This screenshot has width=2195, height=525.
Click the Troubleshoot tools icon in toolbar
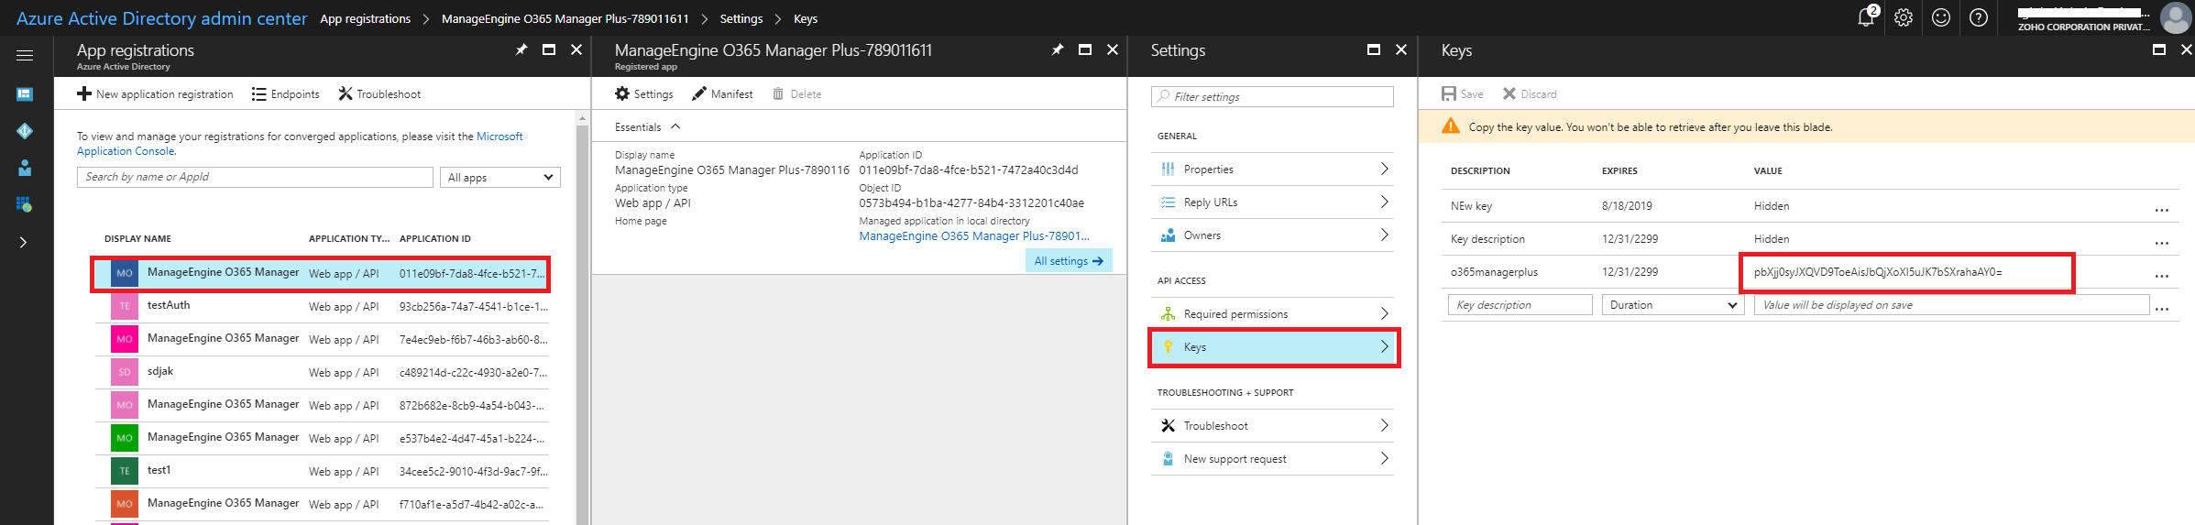click(346, 93)
